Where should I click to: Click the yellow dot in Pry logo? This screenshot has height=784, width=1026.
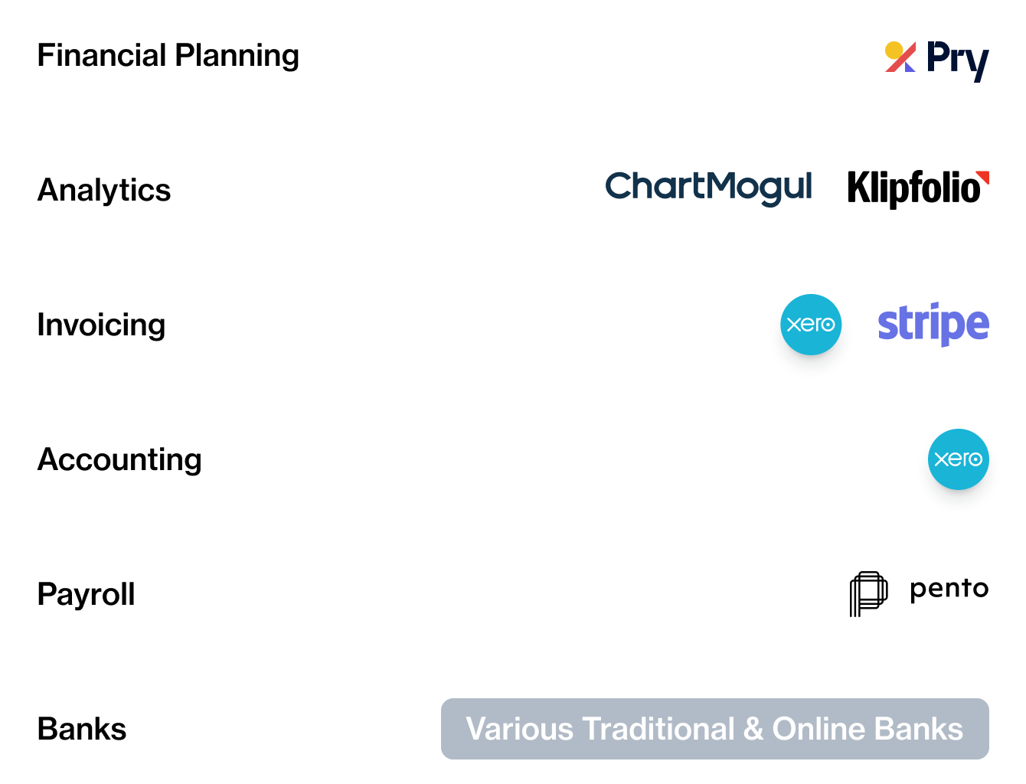894,51
